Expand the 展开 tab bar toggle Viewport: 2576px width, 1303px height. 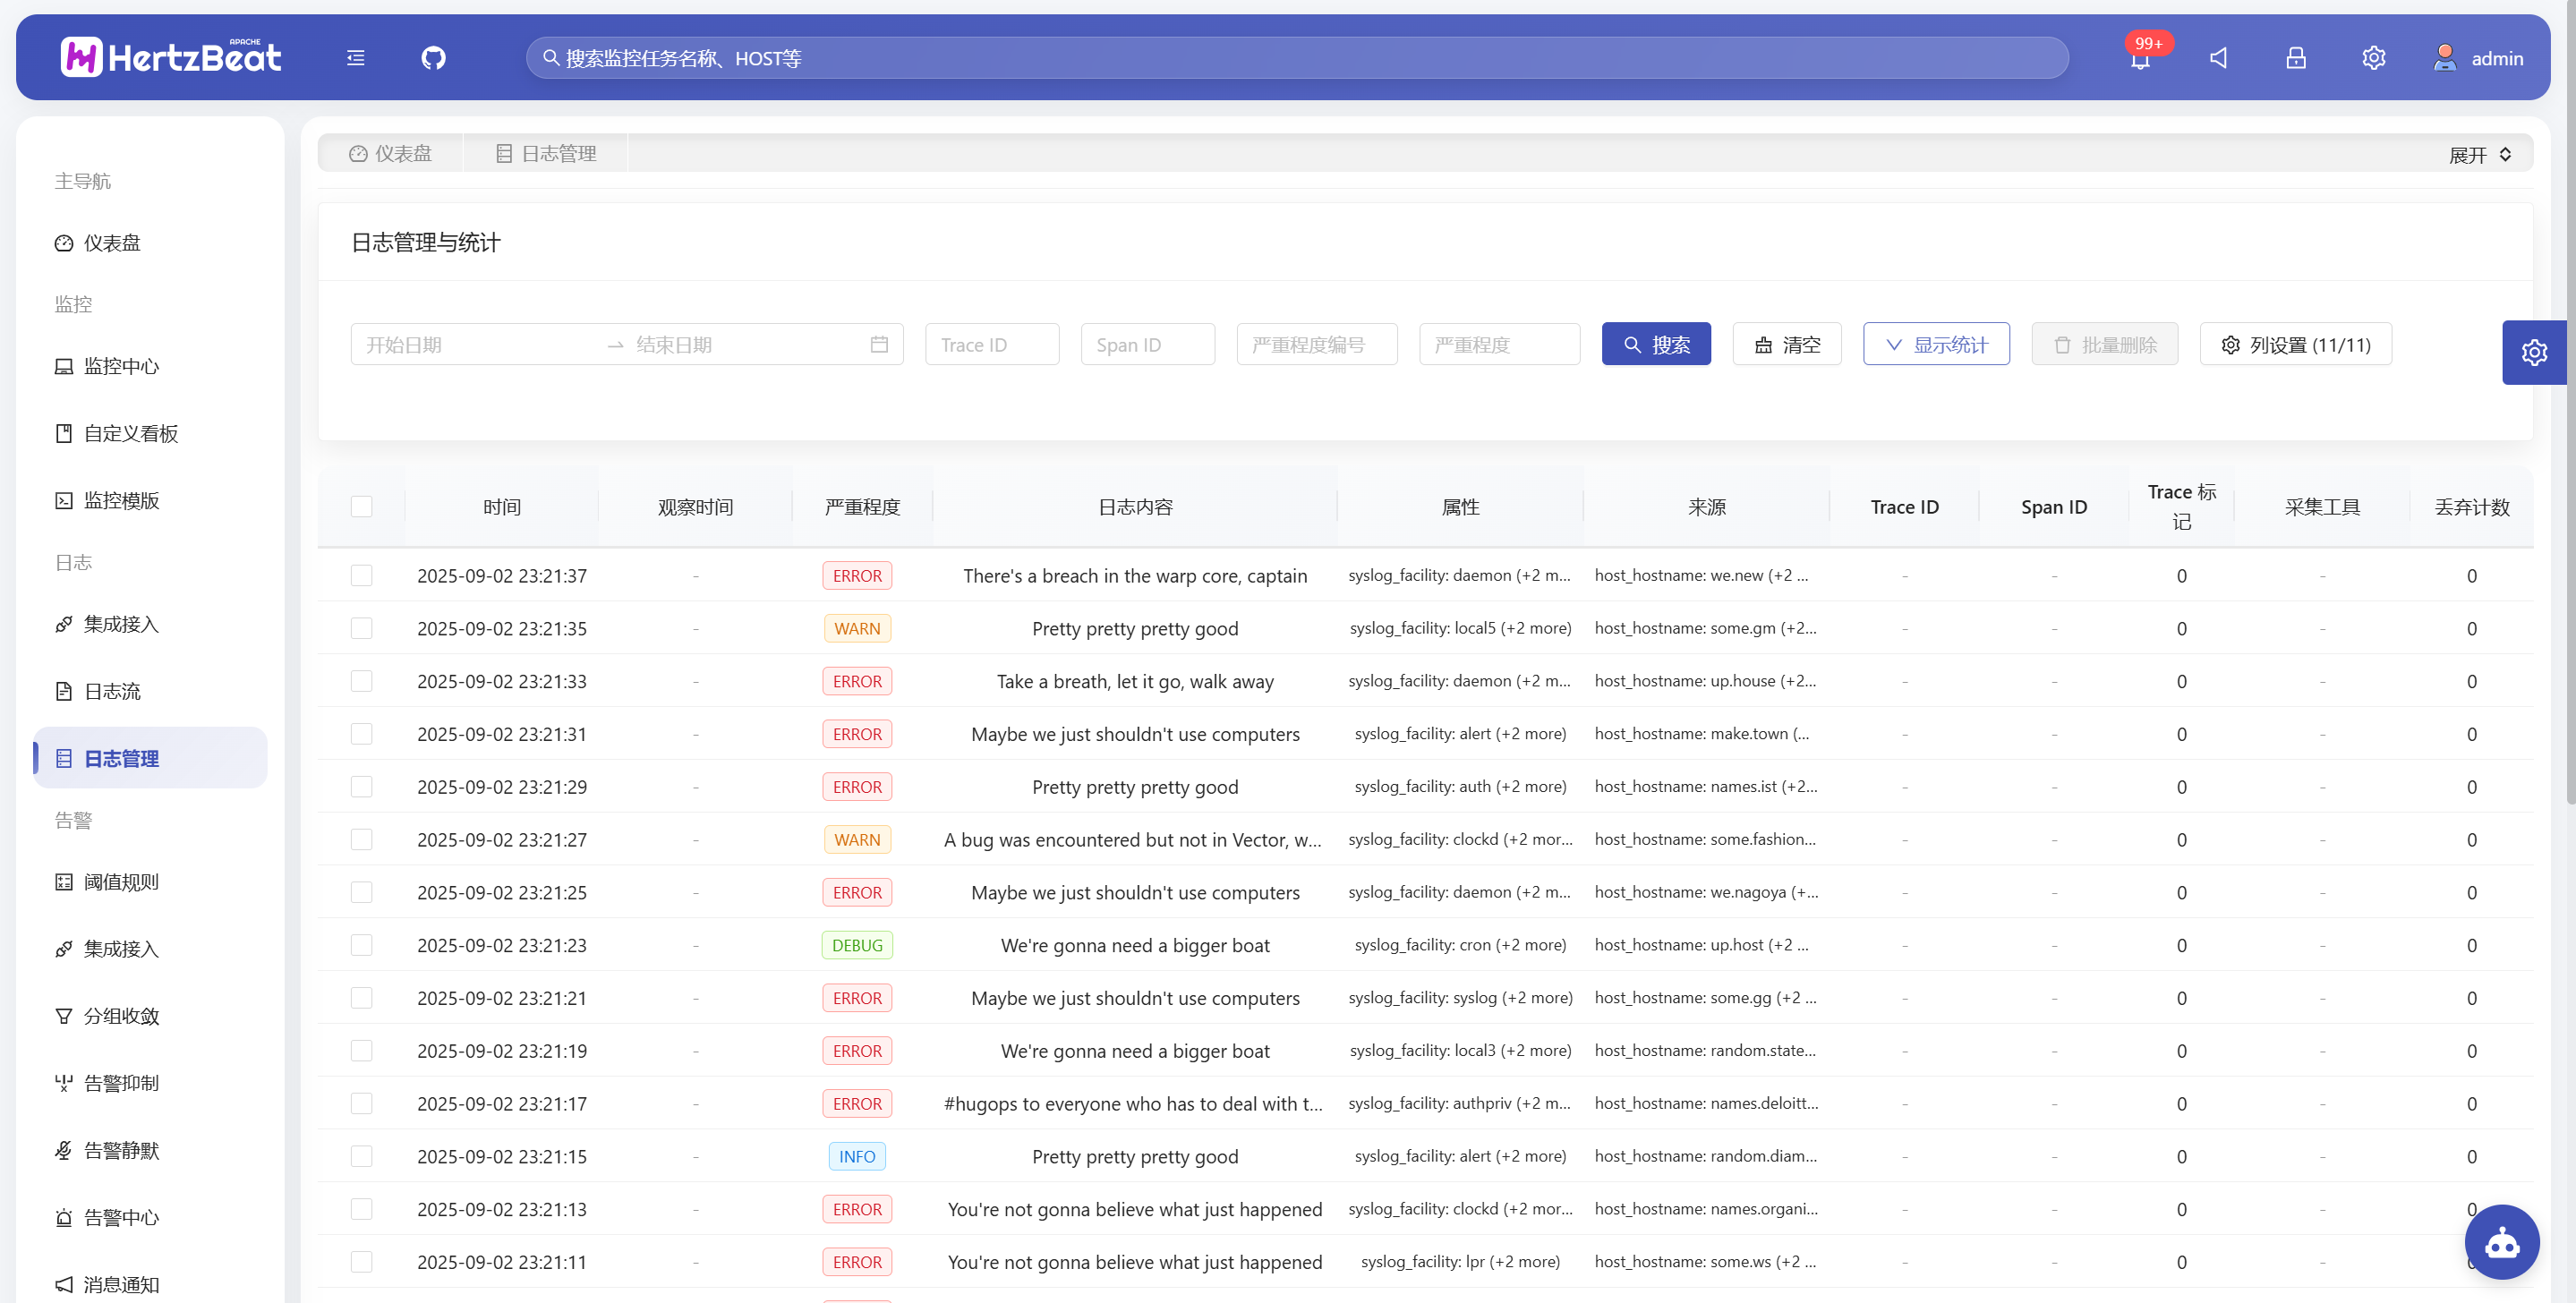(x=2479, y=155)
